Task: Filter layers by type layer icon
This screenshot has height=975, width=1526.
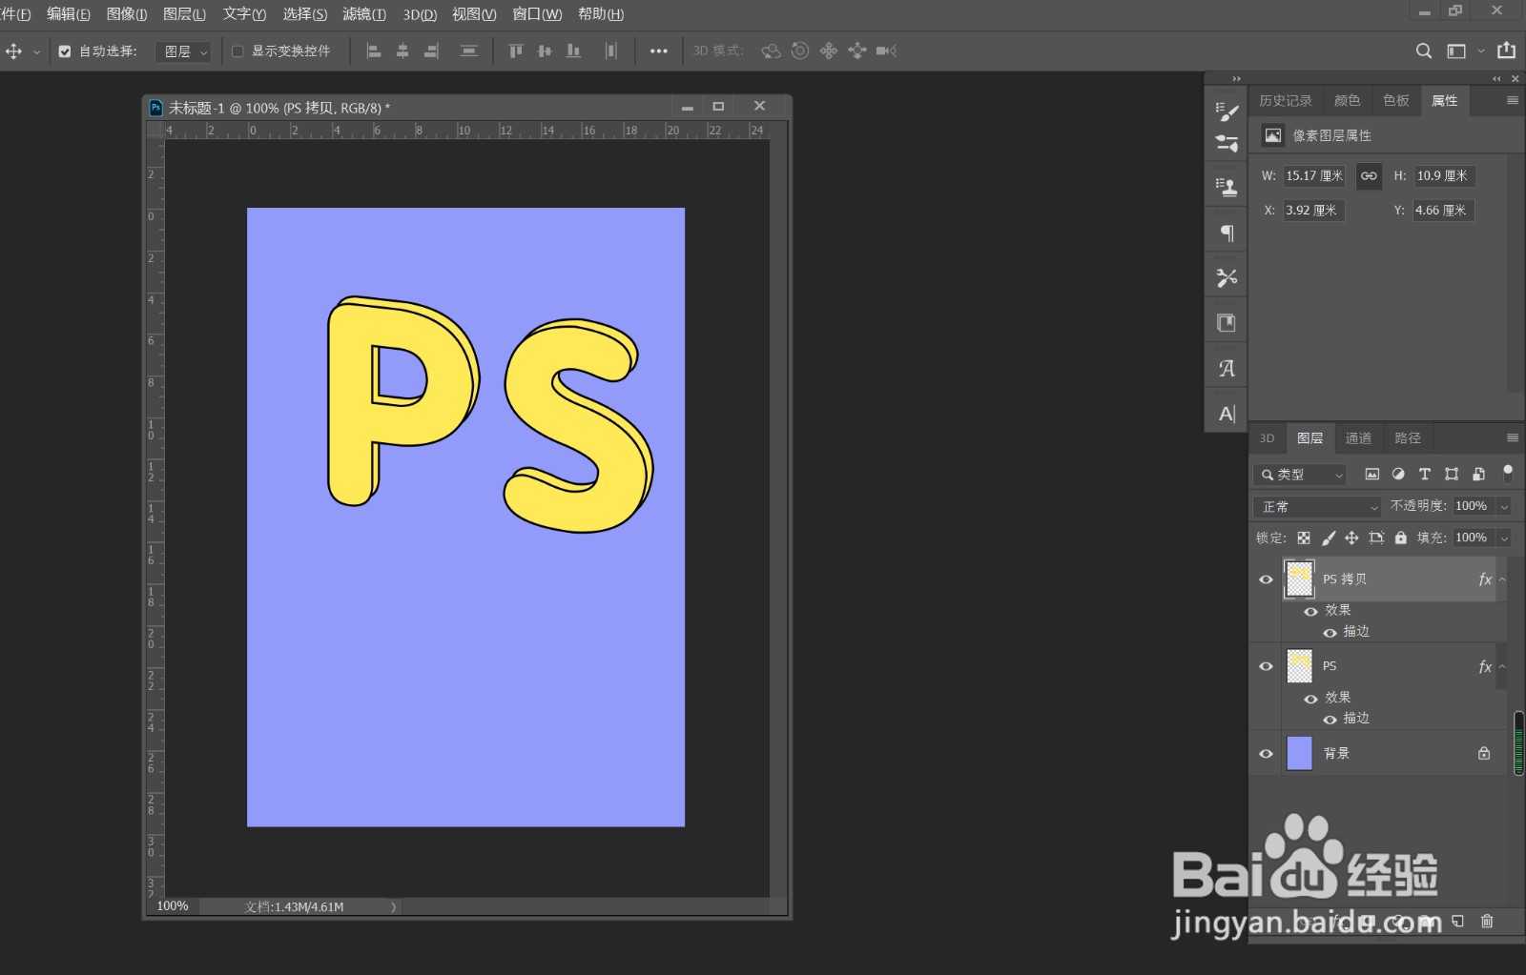Action: tap(1425, 474)
